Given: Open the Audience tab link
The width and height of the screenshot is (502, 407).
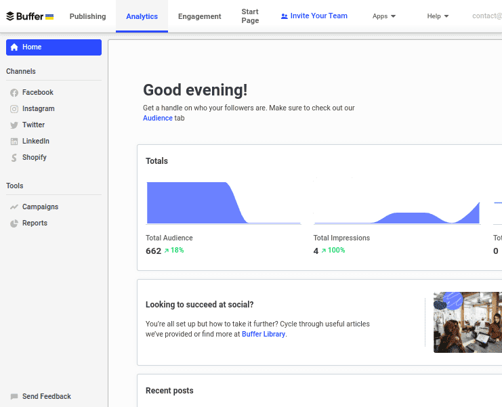Looking at the screenshot, I should pos(158,118).
